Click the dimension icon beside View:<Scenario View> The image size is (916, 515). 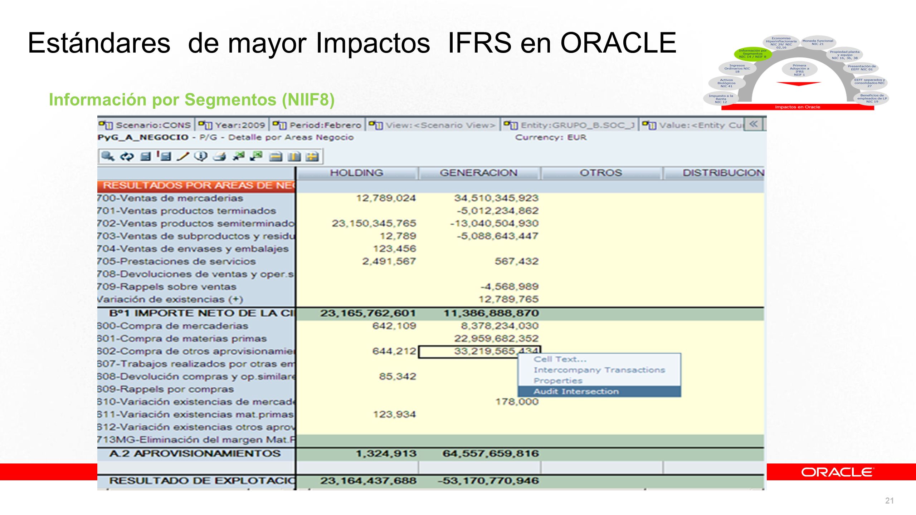point(376,125)
